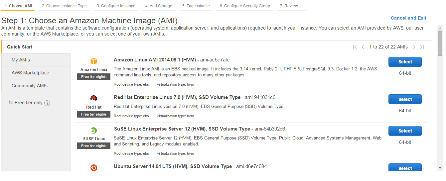
Task: Jump to last page of AMIs
Action: (422, 47)
